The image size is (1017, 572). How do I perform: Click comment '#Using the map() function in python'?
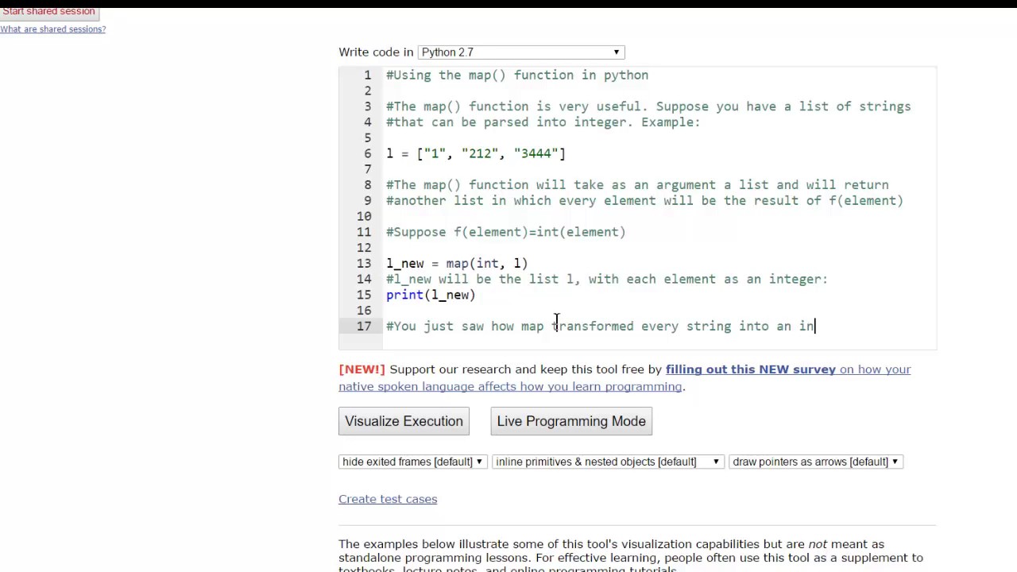coord(517,75)
